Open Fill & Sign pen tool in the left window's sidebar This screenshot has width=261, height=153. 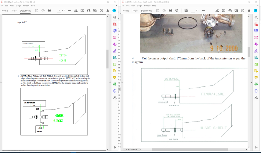115,51
